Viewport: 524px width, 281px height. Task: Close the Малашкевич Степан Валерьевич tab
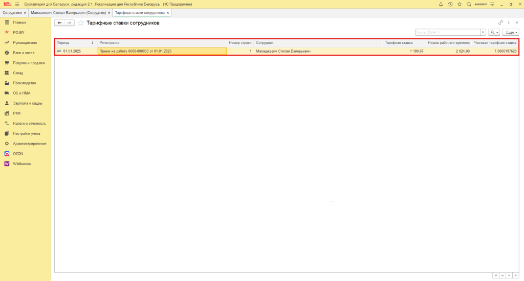(109, 13)
